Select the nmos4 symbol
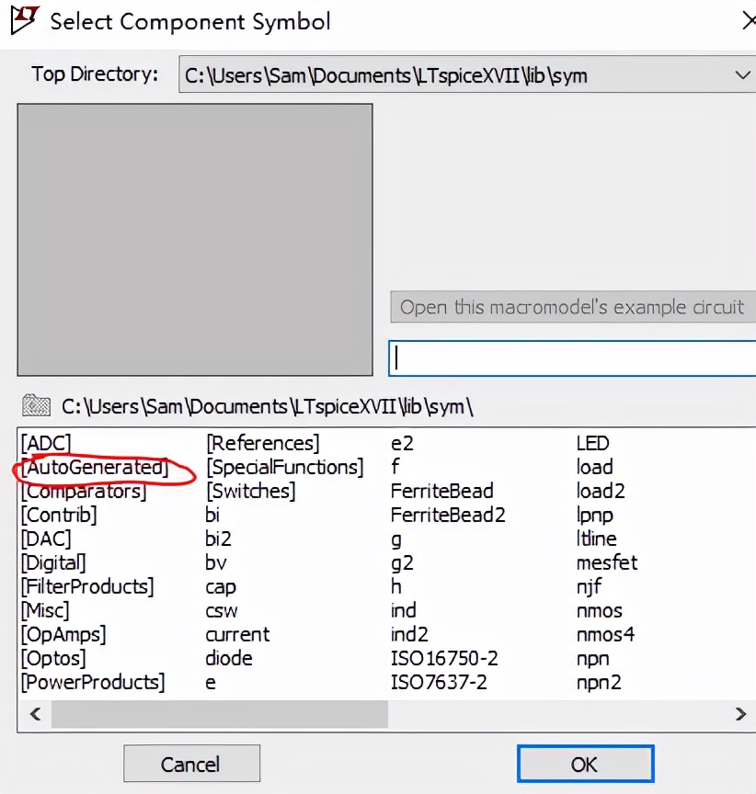 (605, 634)
